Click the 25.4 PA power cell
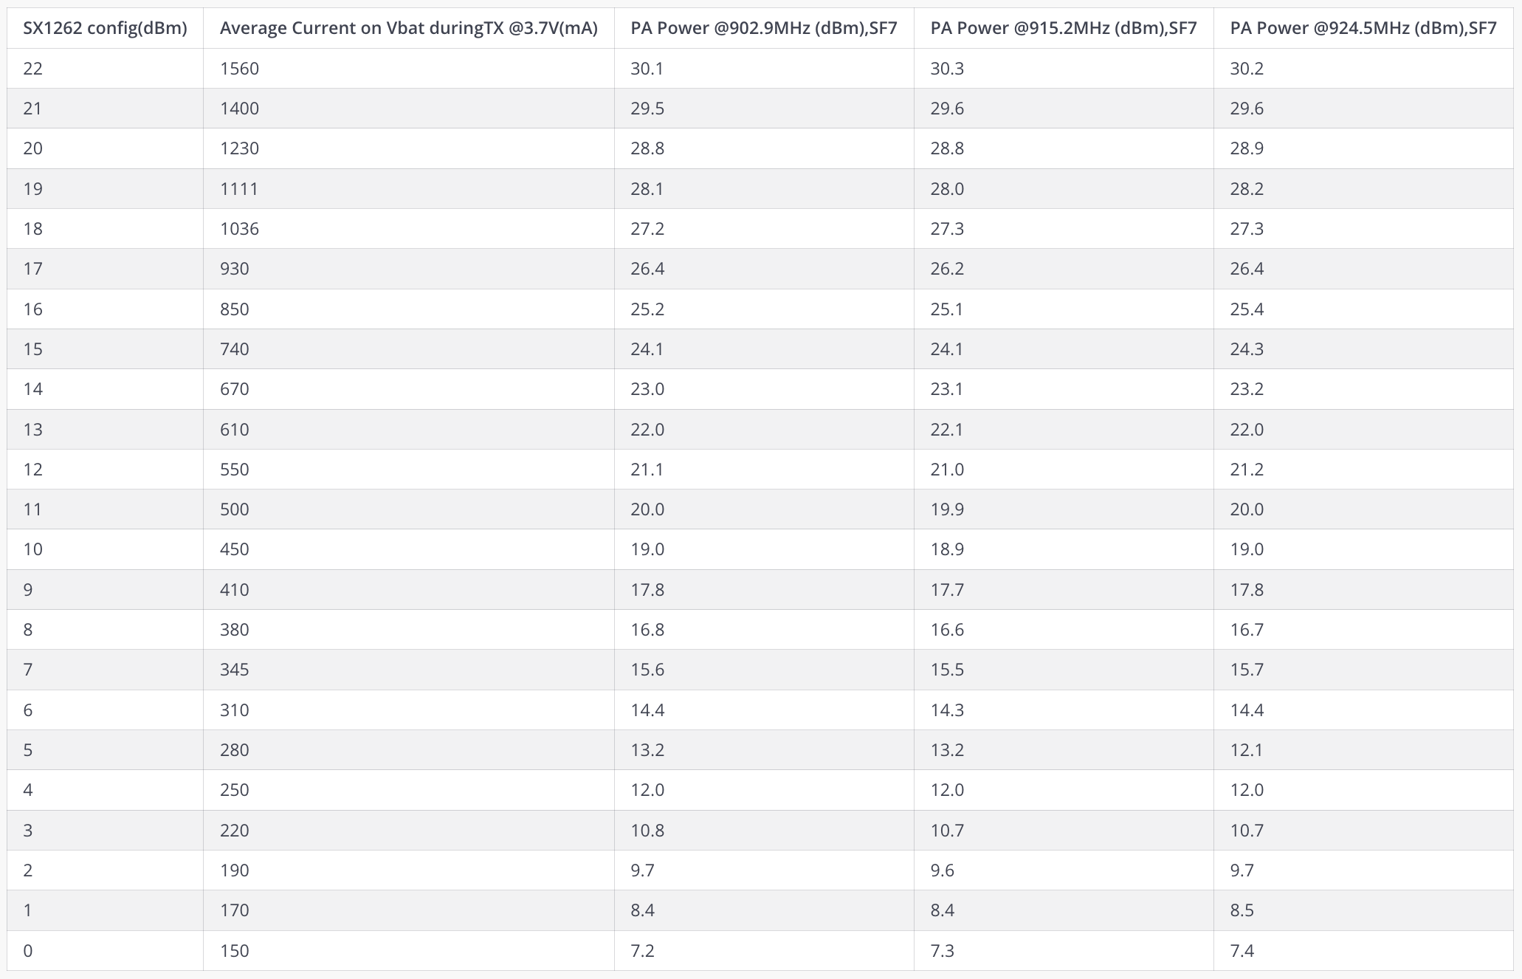 (1247, 309)
